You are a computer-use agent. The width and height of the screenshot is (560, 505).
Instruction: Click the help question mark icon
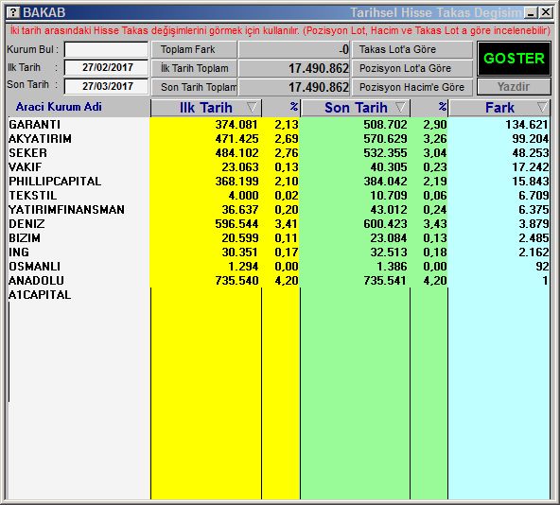coord(13,12)
